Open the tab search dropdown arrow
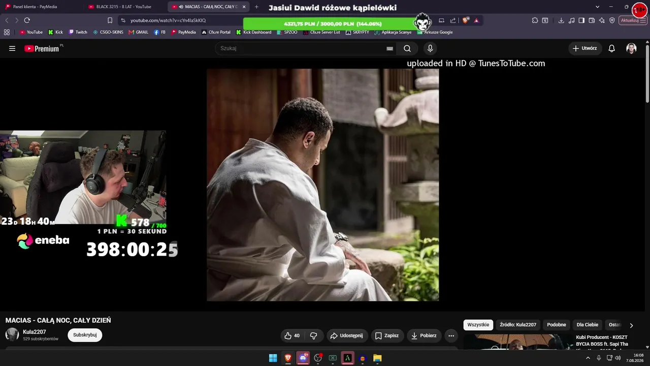 pyautogui.click(x=598, y=7)
